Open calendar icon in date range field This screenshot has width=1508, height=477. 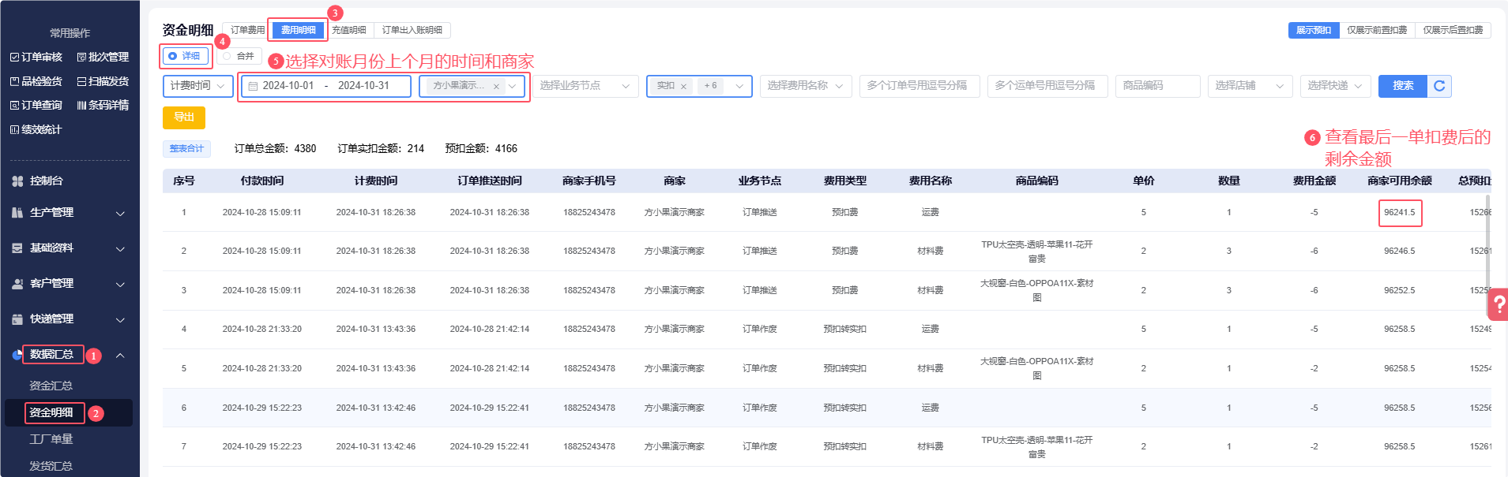pos(253,86)
